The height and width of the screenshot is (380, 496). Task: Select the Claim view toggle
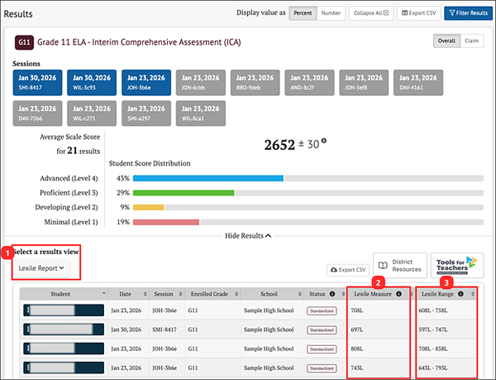click(x=472, y=41)
